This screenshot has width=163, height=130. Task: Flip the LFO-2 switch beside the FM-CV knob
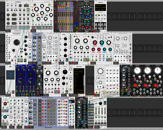[67, 83]
